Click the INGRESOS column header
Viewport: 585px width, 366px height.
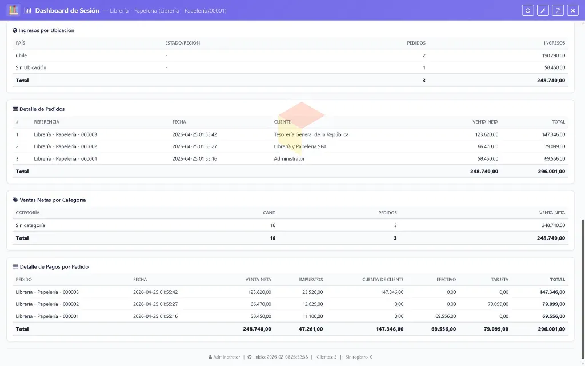click(554, 43)
